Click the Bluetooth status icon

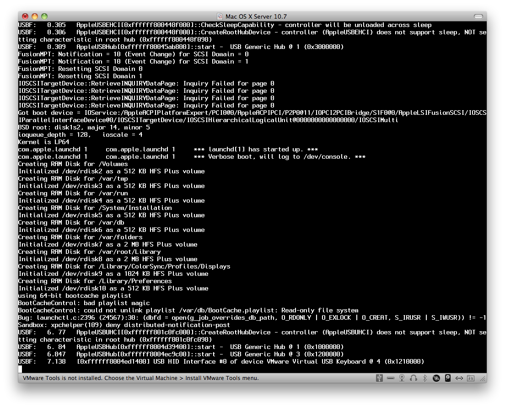(x=425, y=378)
